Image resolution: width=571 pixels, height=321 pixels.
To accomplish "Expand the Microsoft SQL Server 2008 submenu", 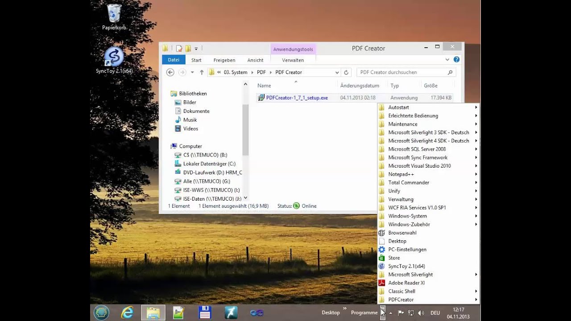I will pyautogui.click(x=428, y=149).
